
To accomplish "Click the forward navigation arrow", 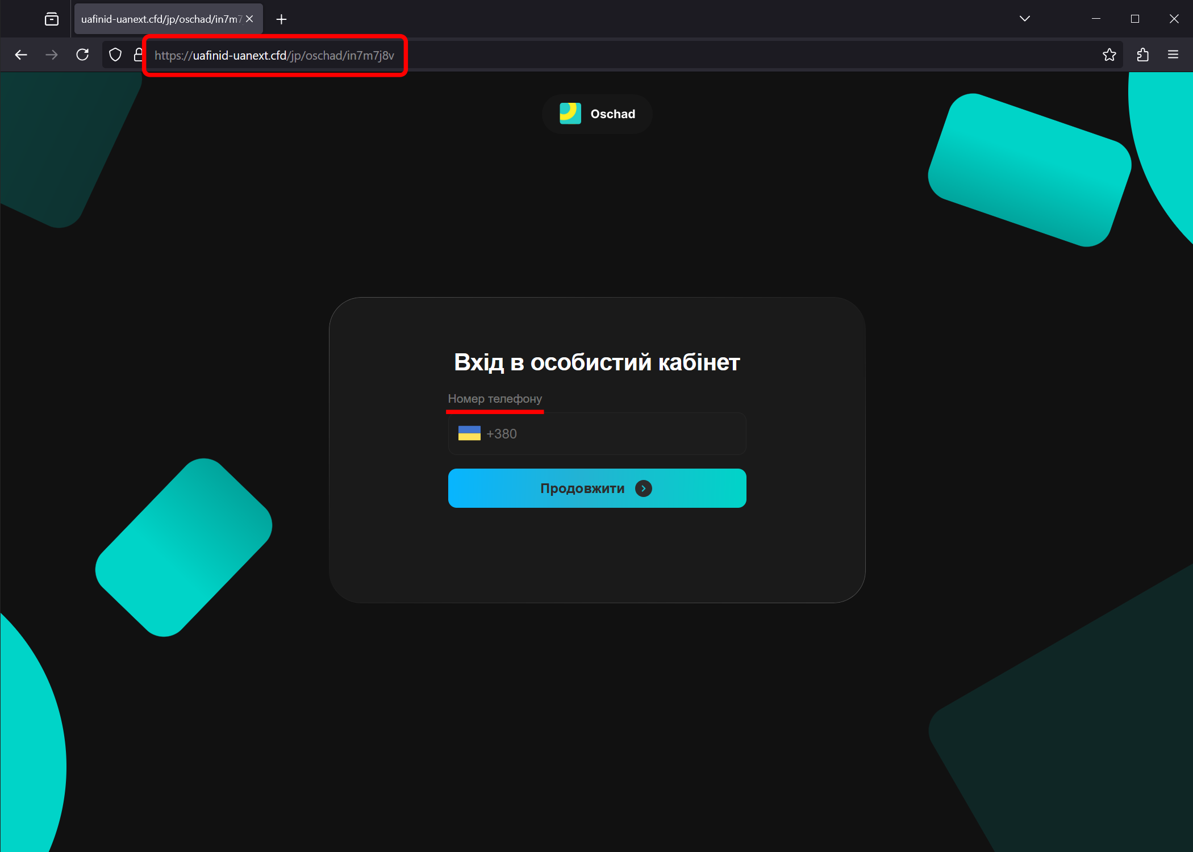I will [52, 55].
